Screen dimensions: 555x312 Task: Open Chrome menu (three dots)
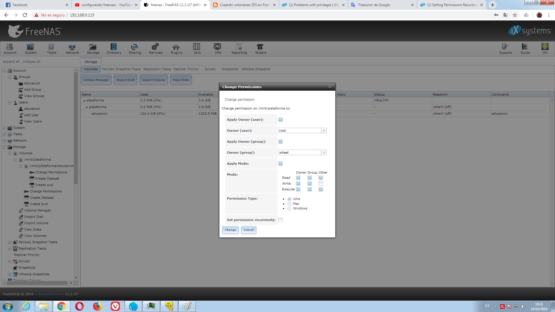(x=549, y=15)
